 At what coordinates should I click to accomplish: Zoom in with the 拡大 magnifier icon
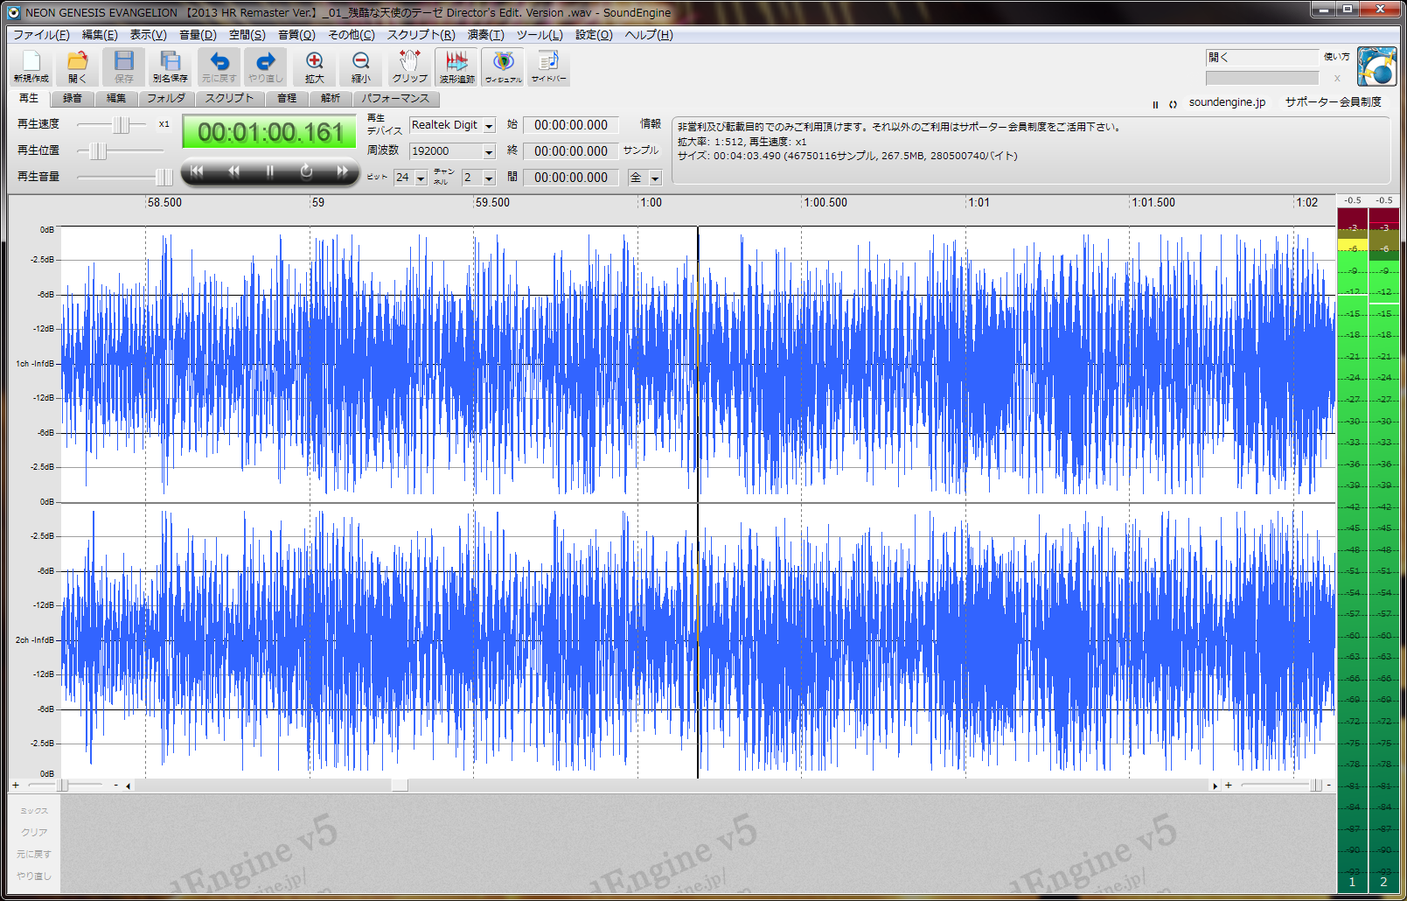[315, 66]
